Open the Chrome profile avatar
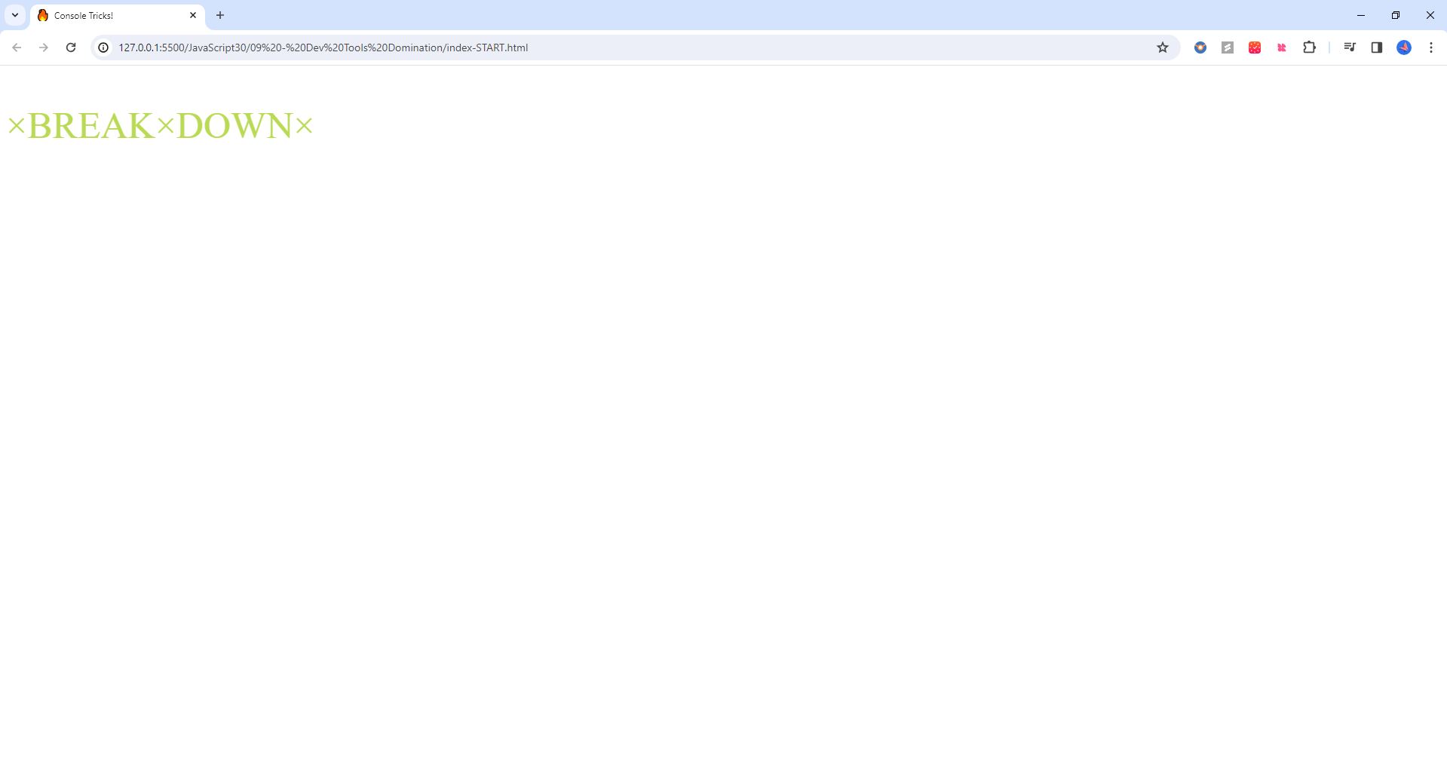The image size is (1447, 781). [x=1403, y=47]
